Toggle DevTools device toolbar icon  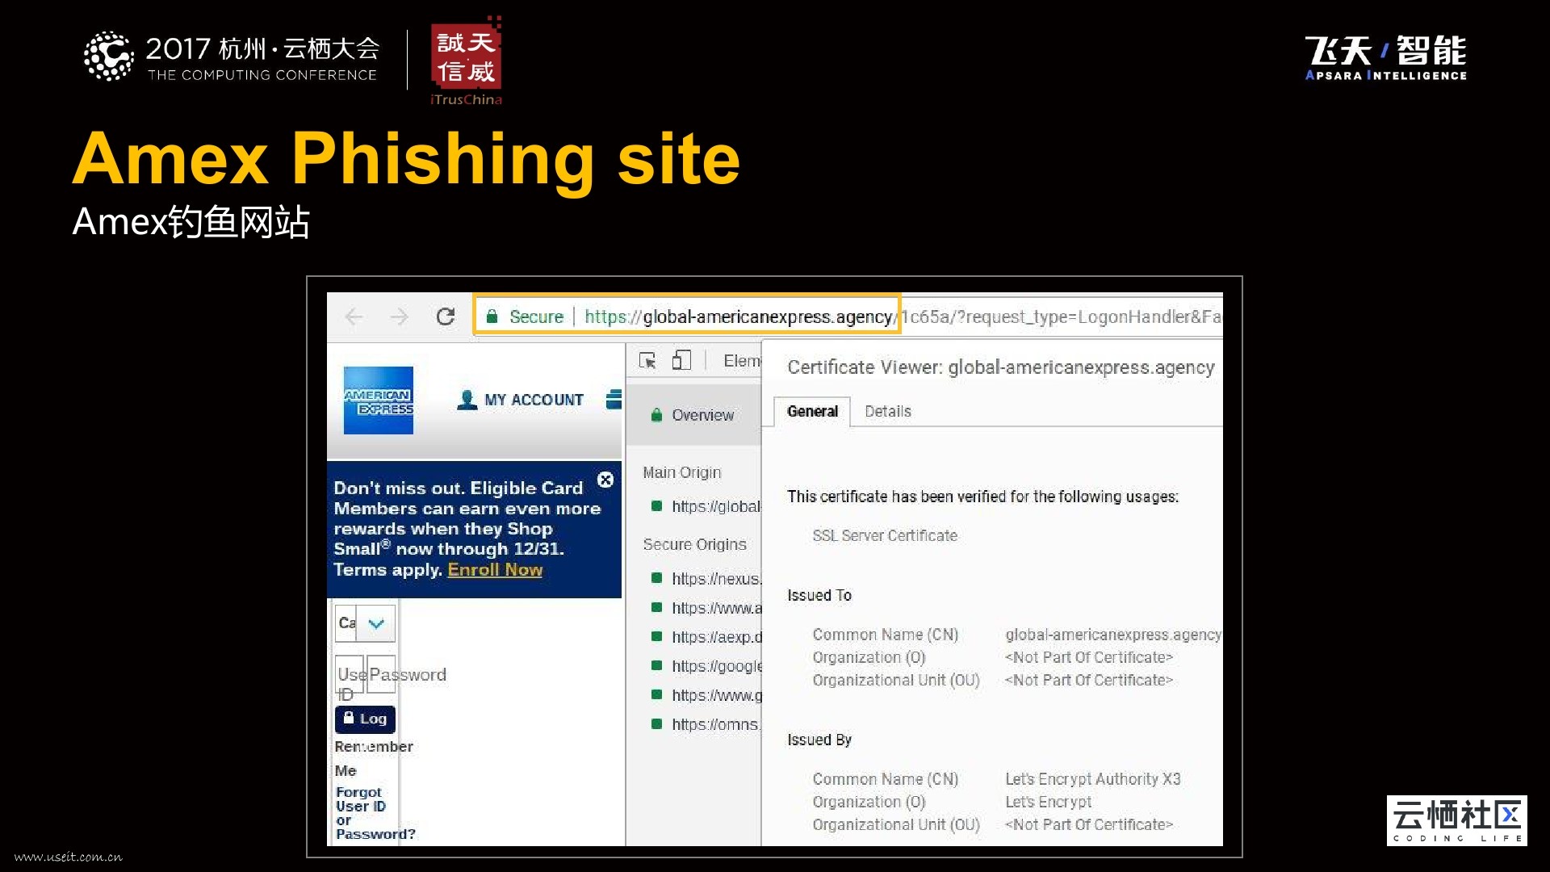point(682,360)
